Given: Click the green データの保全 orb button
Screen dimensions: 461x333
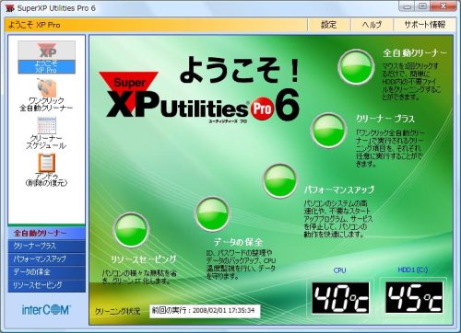Looking at the screenshot, I should pyautogui.click(x=212, y=214).
